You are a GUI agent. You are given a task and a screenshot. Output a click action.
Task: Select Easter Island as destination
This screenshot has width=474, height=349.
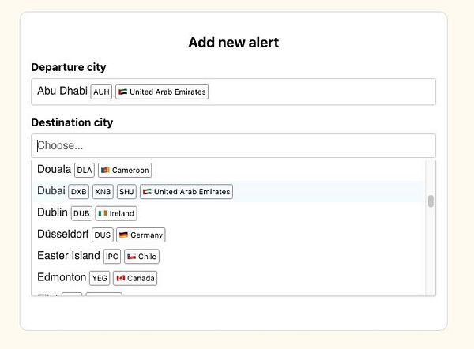tap(68, 256)
